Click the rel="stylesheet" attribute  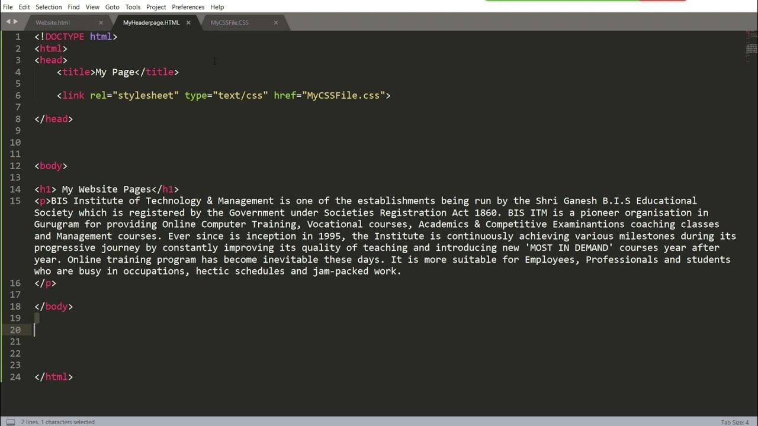coord(134,95)
